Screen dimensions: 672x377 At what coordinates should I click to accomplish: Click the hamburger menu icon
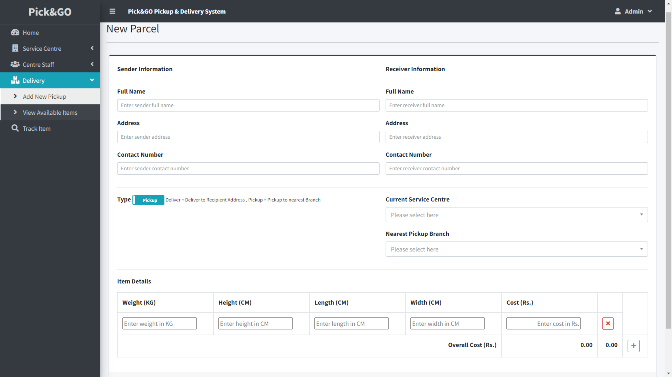click(x=112, y=11)
